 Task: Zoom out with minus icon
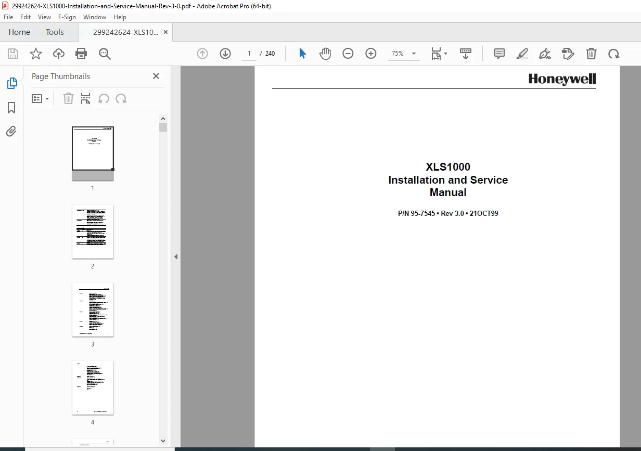coord(348,54)
